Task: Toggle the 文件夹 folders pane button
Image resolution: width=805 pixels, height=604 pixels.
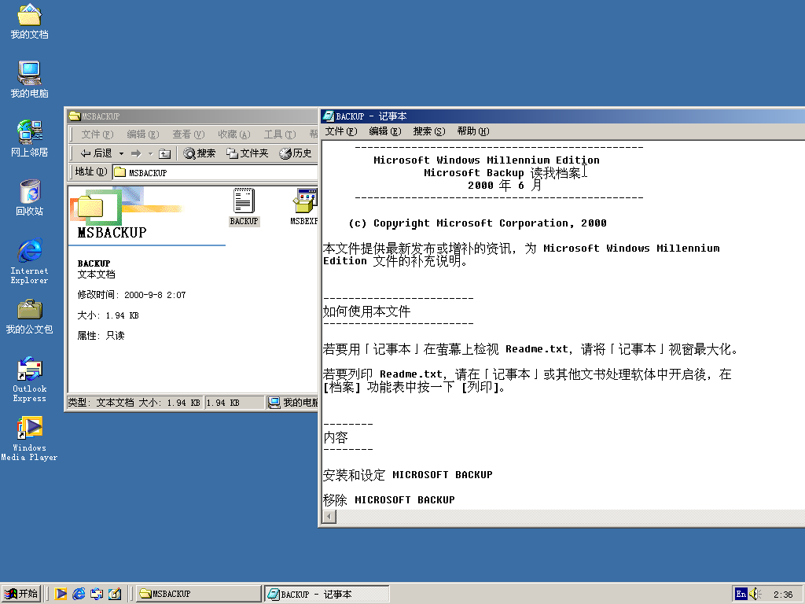Action: [x=248, y=153]
